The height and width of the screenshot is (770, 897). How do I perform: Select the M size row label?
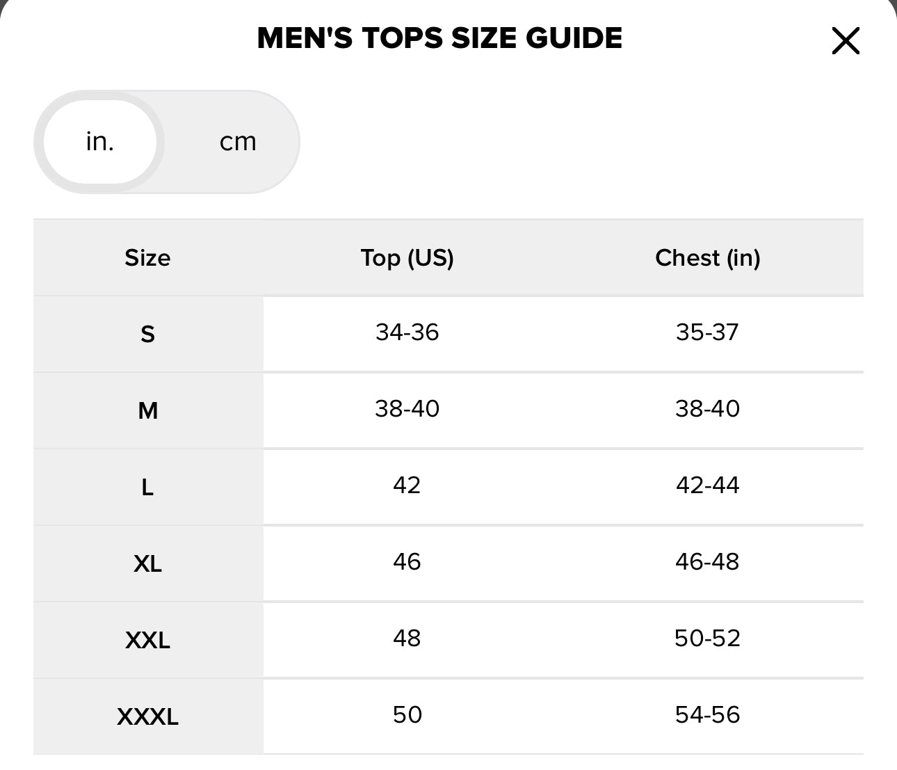[147, 411]
